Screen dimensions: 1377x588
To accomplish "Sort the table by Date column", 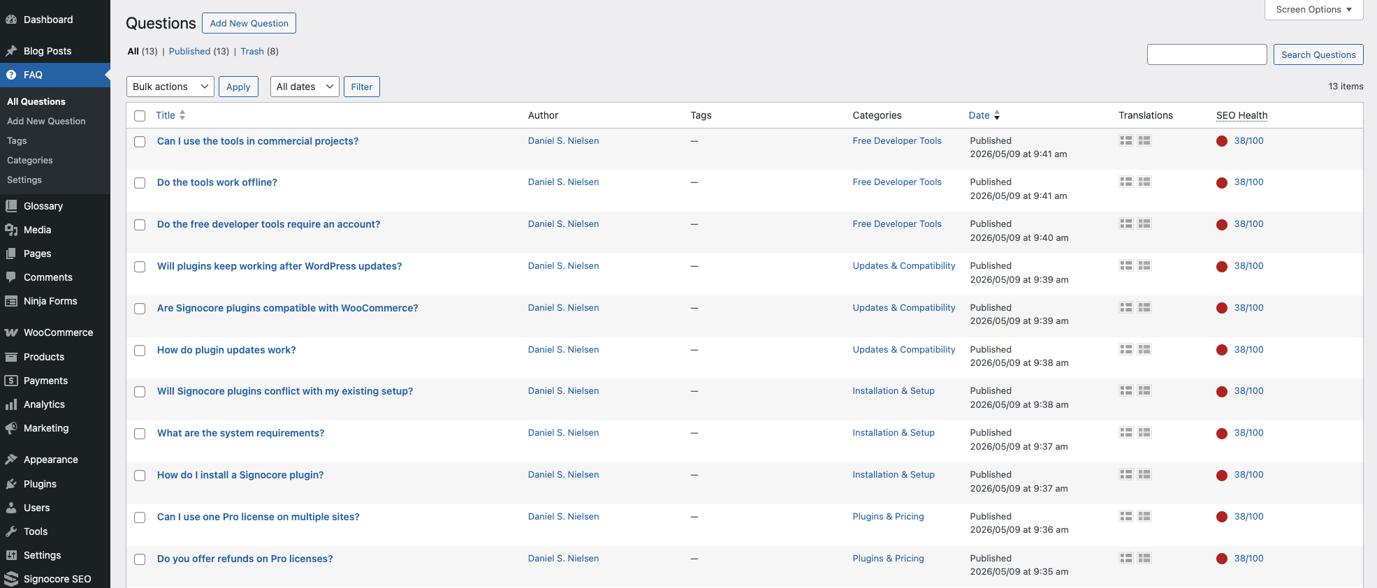I will point(984,115).
